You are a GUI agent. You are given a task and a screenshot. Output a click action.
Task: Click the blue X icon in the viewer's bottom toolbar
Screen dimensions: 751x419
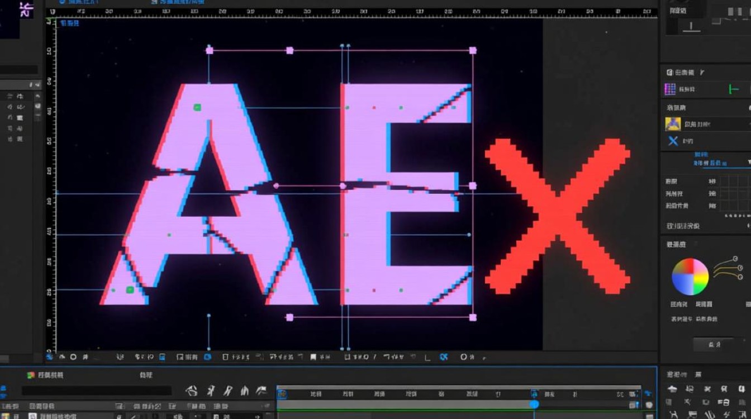[444, 357]
